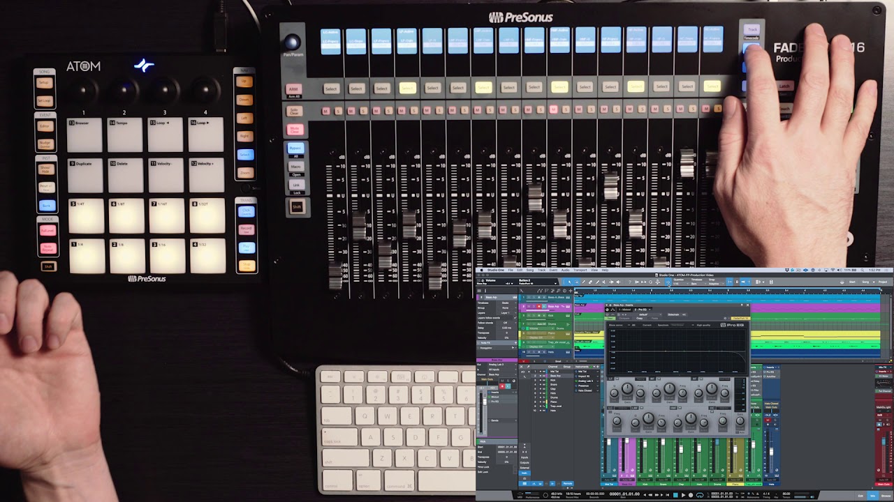
Task: Open the Transport menu
Action: point(580,271)
